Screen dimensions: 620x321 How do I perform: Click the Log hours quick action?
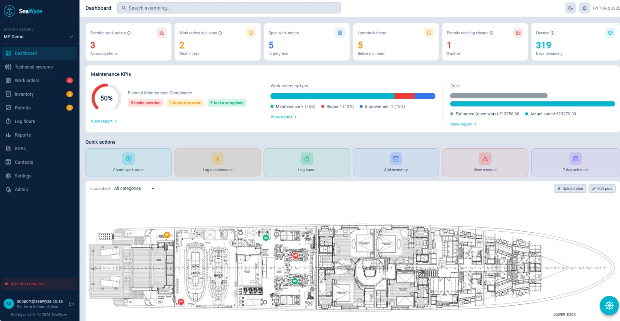tap(307, 163)
